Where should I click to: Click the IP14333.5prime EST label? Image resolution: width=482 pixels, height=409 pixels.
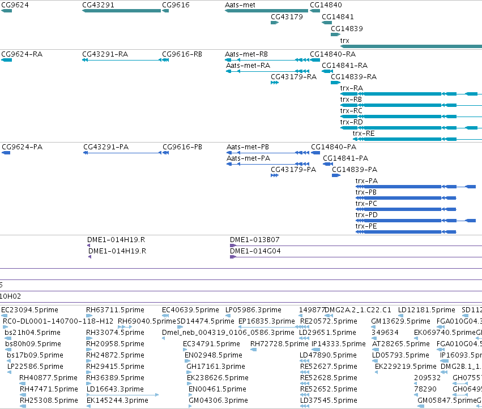339,344
